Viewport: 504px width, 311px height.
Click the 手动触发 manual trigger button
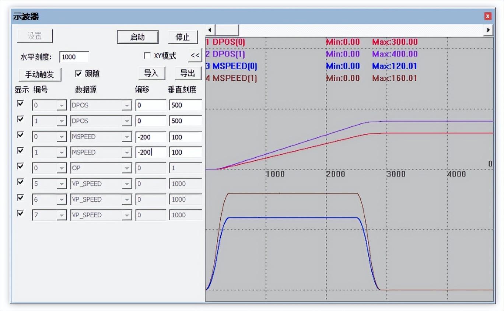[x=40, y=74]
